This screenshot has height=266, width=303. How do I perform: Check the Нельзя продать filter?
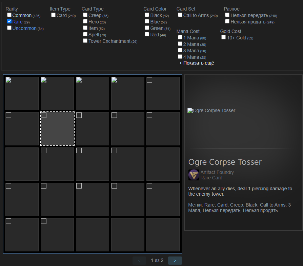tap(227, 21)
